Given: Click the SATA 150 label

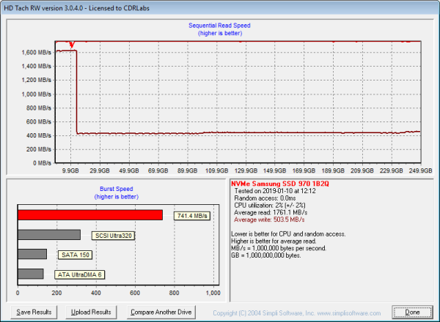Looking at the screenshot, I should click(76, 255).
